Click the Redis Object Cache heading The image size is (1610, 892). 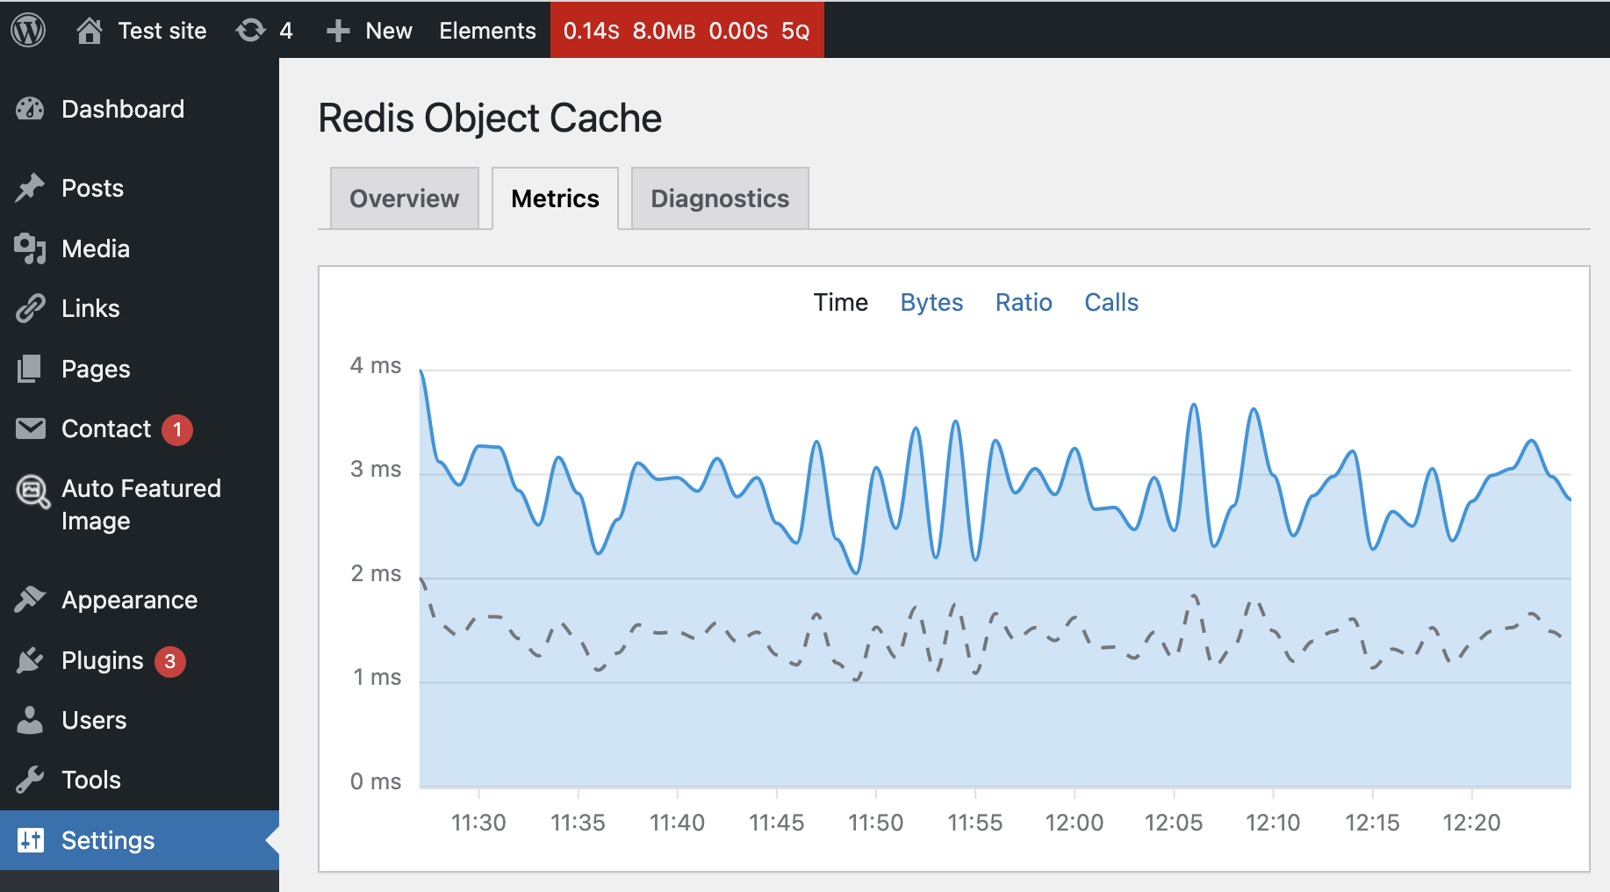pos(490,119)
